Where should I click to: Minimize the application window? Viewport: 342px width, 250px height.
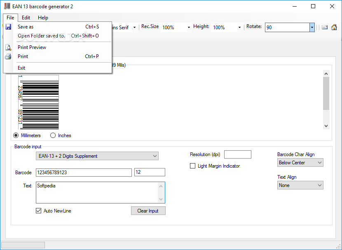point(295,6)
